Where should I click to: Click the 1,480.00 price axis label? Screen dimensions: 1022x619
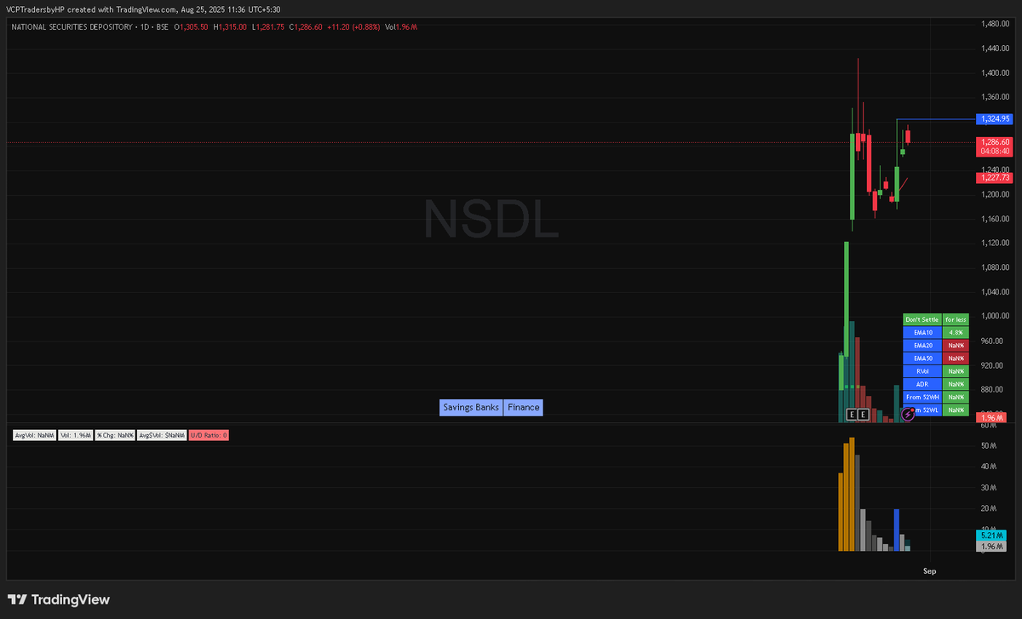(995, 24)
